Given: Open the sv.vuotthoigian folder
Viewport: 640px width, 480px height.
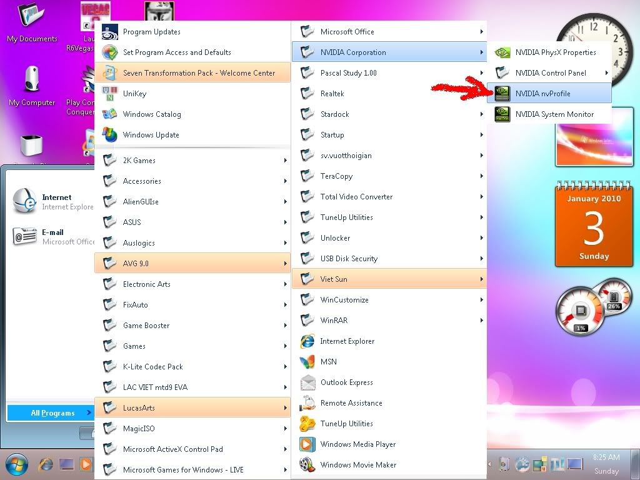Looking at the screenshot, I should tap(389, 156).
